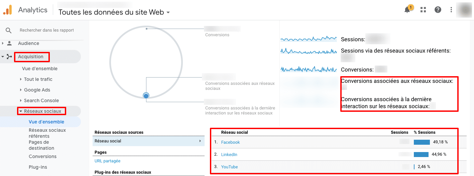Collapse the Acquisition section arrow
Screen dimensions: 474x176
[x=3, y=57]
